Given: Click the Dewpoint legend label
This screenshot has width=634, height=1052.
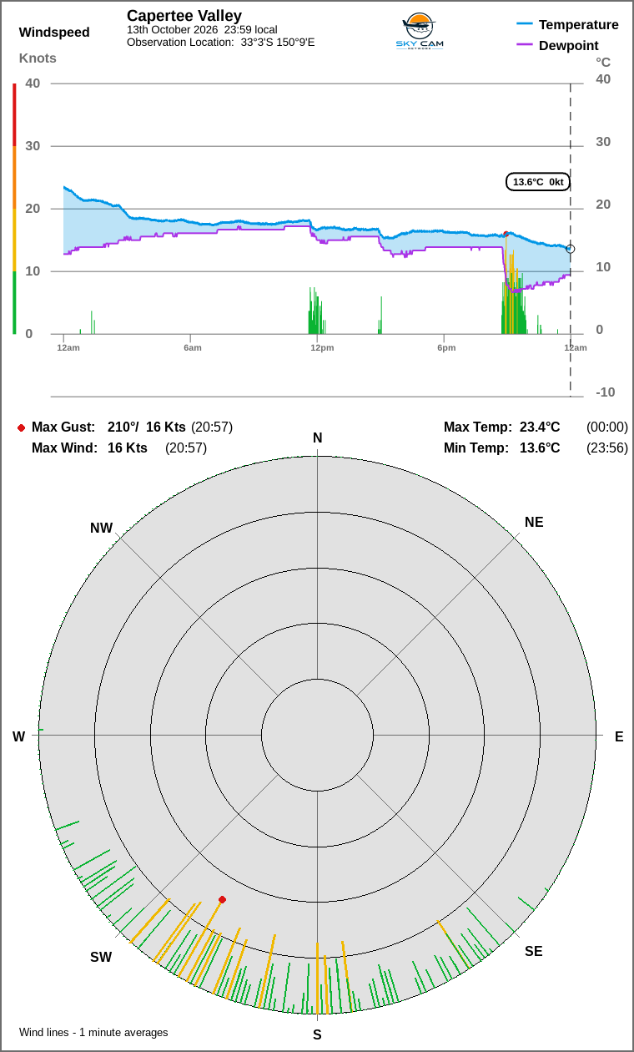Looking at the screenshot, I should tap(569, 45).
